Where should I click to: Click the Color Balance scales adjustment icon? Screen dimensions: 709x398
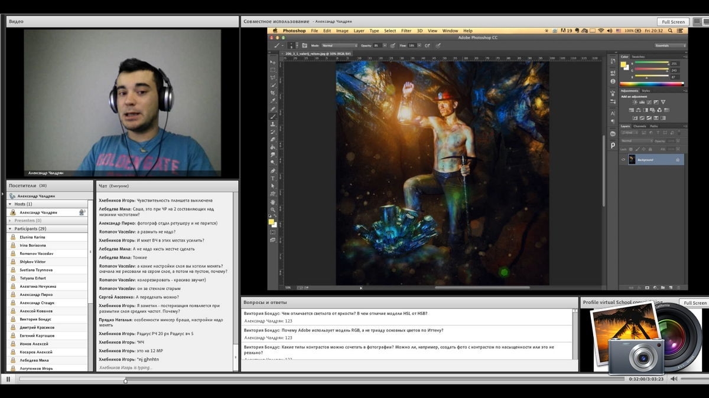tap(638, 110)
